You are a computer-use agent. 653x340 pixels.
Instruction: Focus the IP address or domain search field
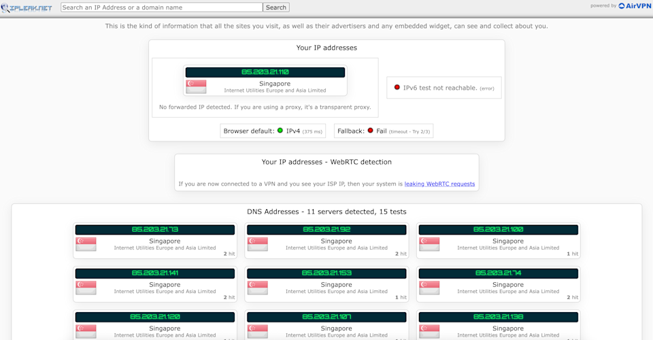coord(162,7)
